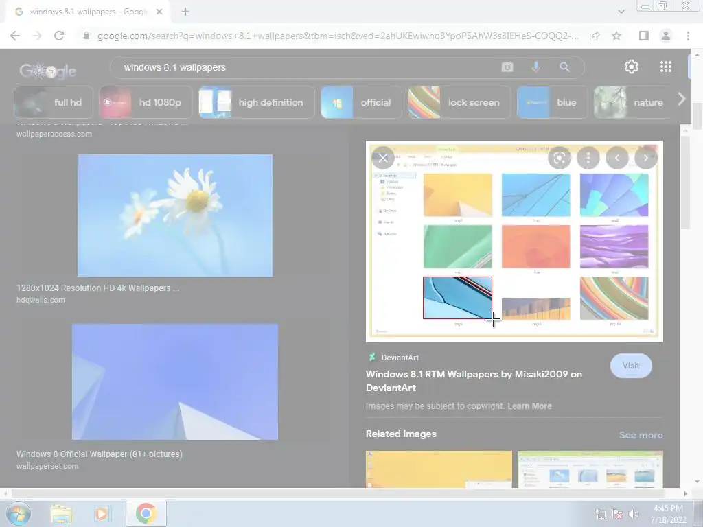
Task: Open the taskbar clock showing 4:45 PM
Action: (669, 514)
